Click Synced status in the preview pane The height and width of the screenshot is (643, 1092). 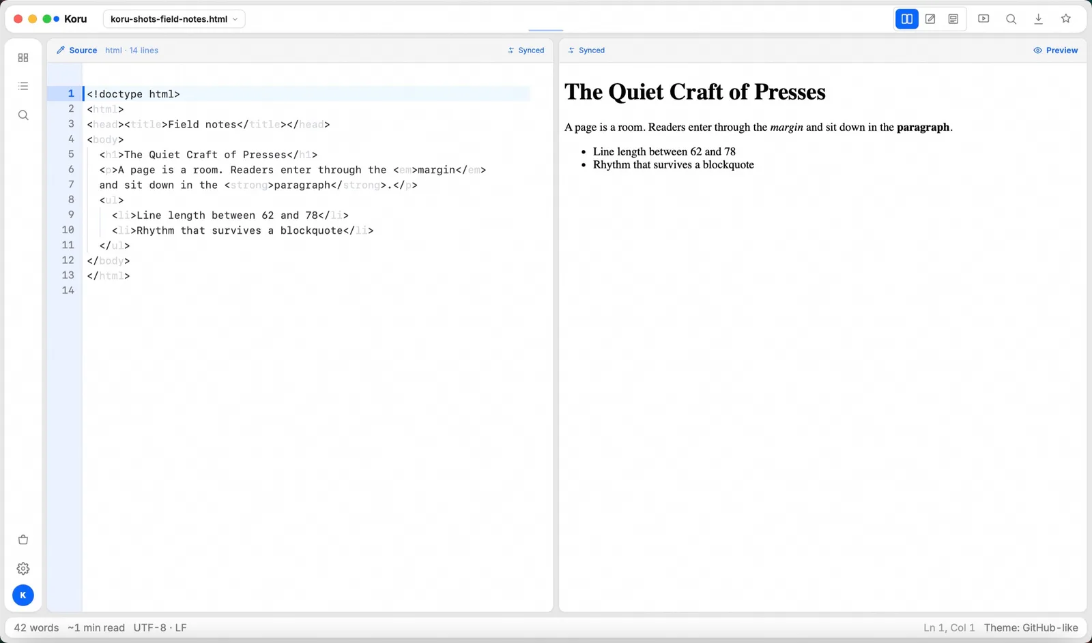click(586, 50)
